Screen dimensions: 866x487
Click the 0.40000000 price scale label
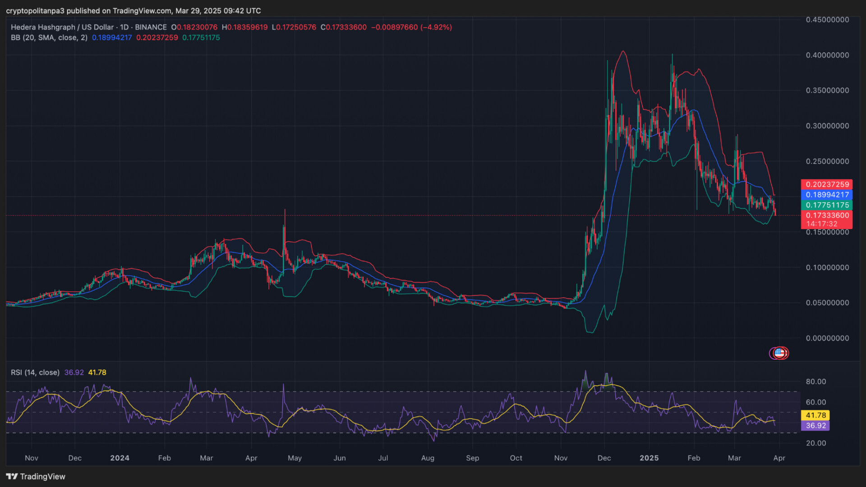827,55
